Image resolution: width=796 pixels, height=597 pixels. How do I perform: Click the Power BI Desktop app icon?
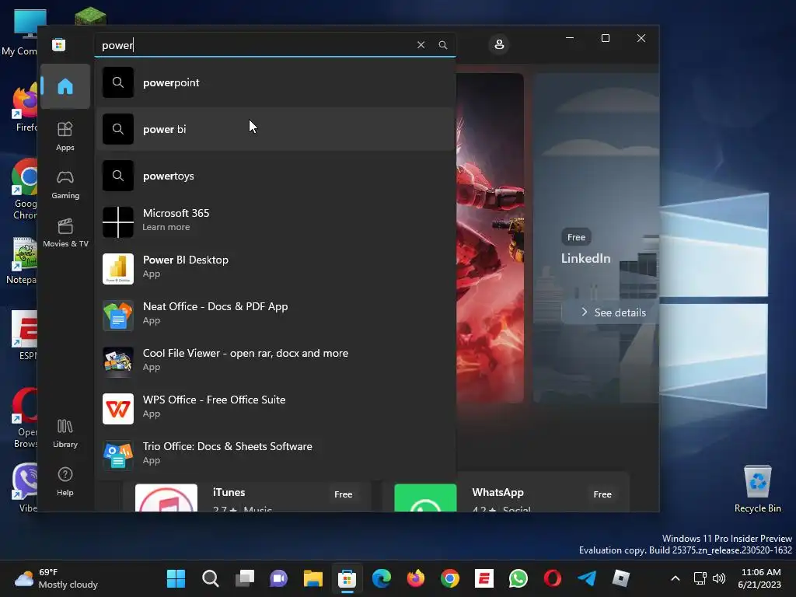click(x=118, y=269)
